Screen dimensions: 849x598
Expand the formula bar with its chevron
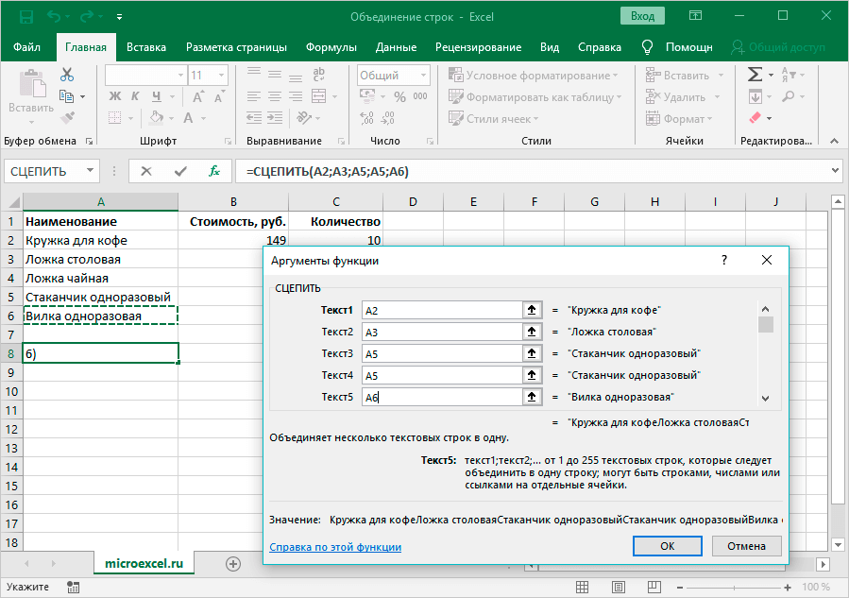[x=835, y=171]
